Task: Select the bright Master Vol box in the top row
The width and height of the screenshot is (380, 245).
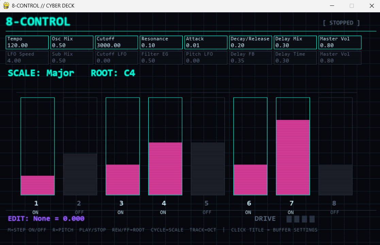Action: click(x=340, y=43)
